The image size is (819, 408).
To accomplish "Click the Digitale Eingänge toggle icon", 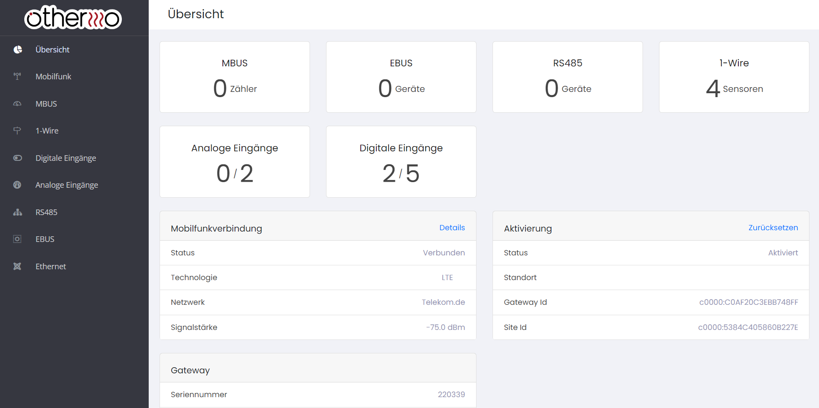I will pyautogui.click(x=17, y=158).
